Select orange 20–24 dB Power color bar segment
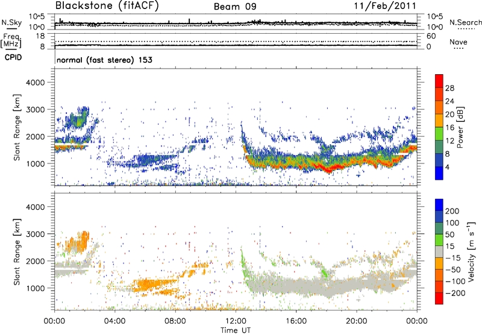The height and width of the screenshot is (334, 482). pos(439,107)
